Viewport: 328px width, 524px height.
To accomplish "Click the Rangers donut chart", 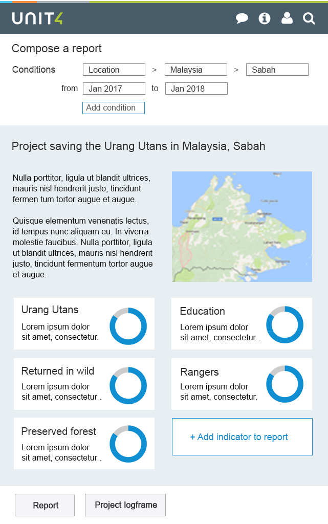I will [x=285, y=384].
